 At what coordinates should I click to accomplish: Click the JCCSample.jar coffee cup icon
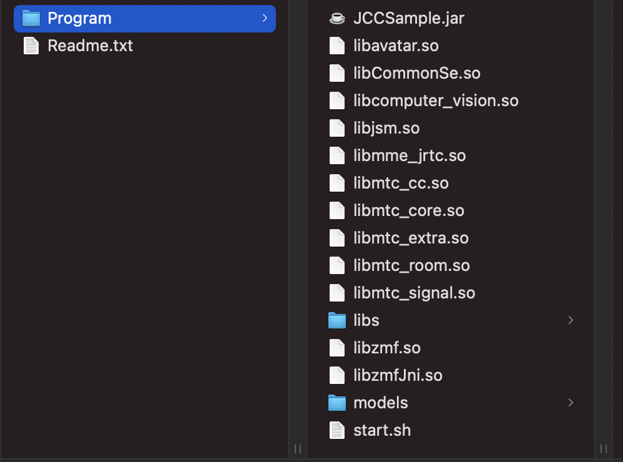(337, 18)
